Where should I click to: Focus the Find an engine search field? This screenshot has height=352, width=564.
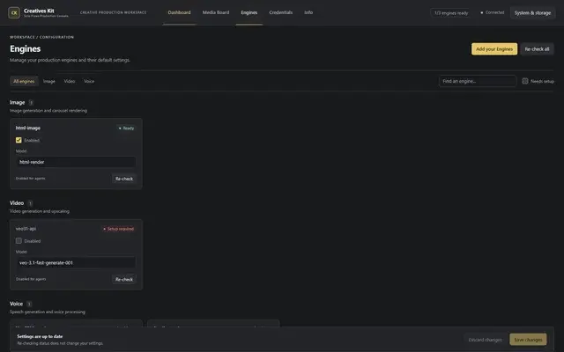478,81
